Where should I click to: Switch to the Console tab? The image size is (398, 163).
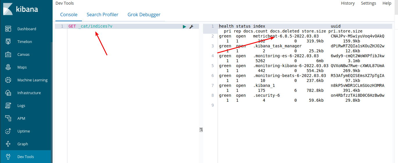tap(69, 15)
